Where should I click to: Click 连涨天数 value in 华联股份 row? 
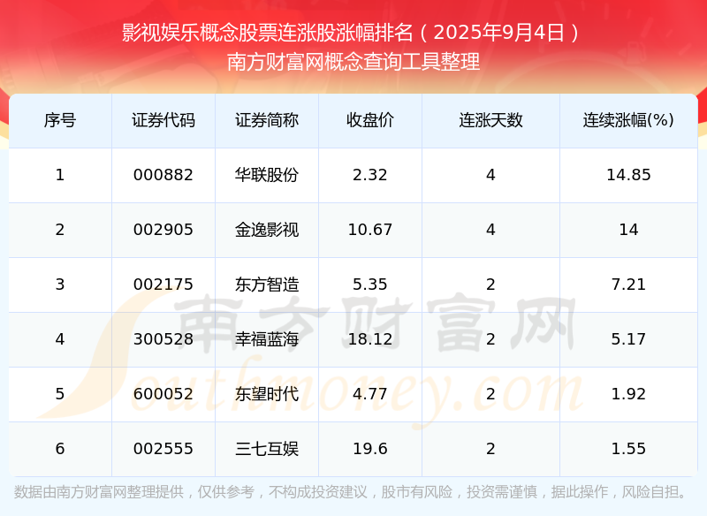click(x=491, y=175)
